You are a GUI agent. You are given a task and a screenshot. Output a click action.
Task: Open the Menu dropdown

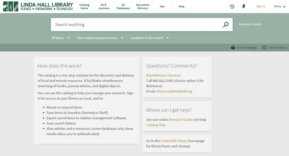tap(279, 6)
